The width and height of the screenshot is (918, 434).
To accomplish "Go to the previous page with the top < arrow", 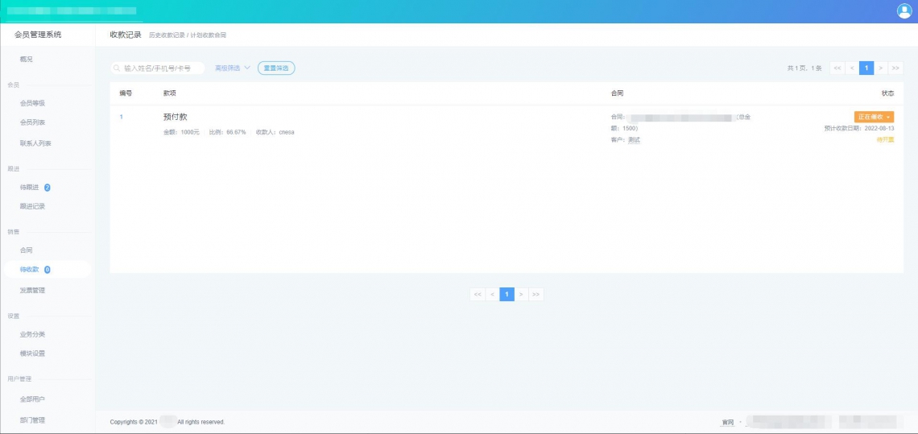I will pos(852,68).
